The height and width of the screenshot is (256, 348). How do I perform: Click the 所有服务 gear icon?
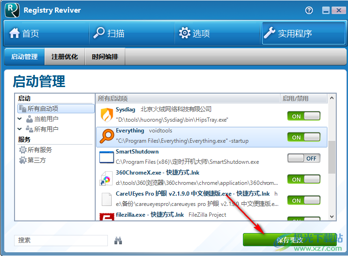pos(23,150)
